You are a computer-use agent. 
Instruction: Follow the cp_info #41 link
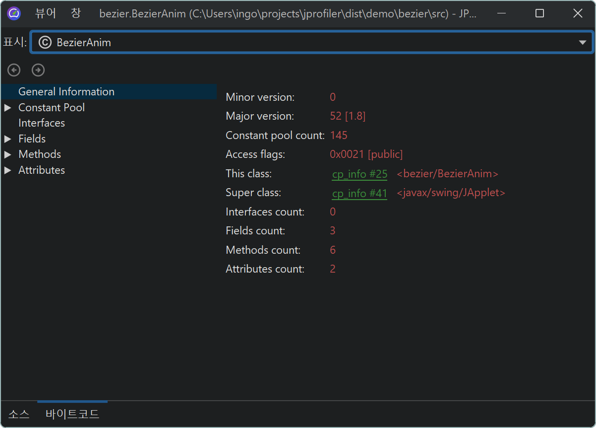click(359, 193)
